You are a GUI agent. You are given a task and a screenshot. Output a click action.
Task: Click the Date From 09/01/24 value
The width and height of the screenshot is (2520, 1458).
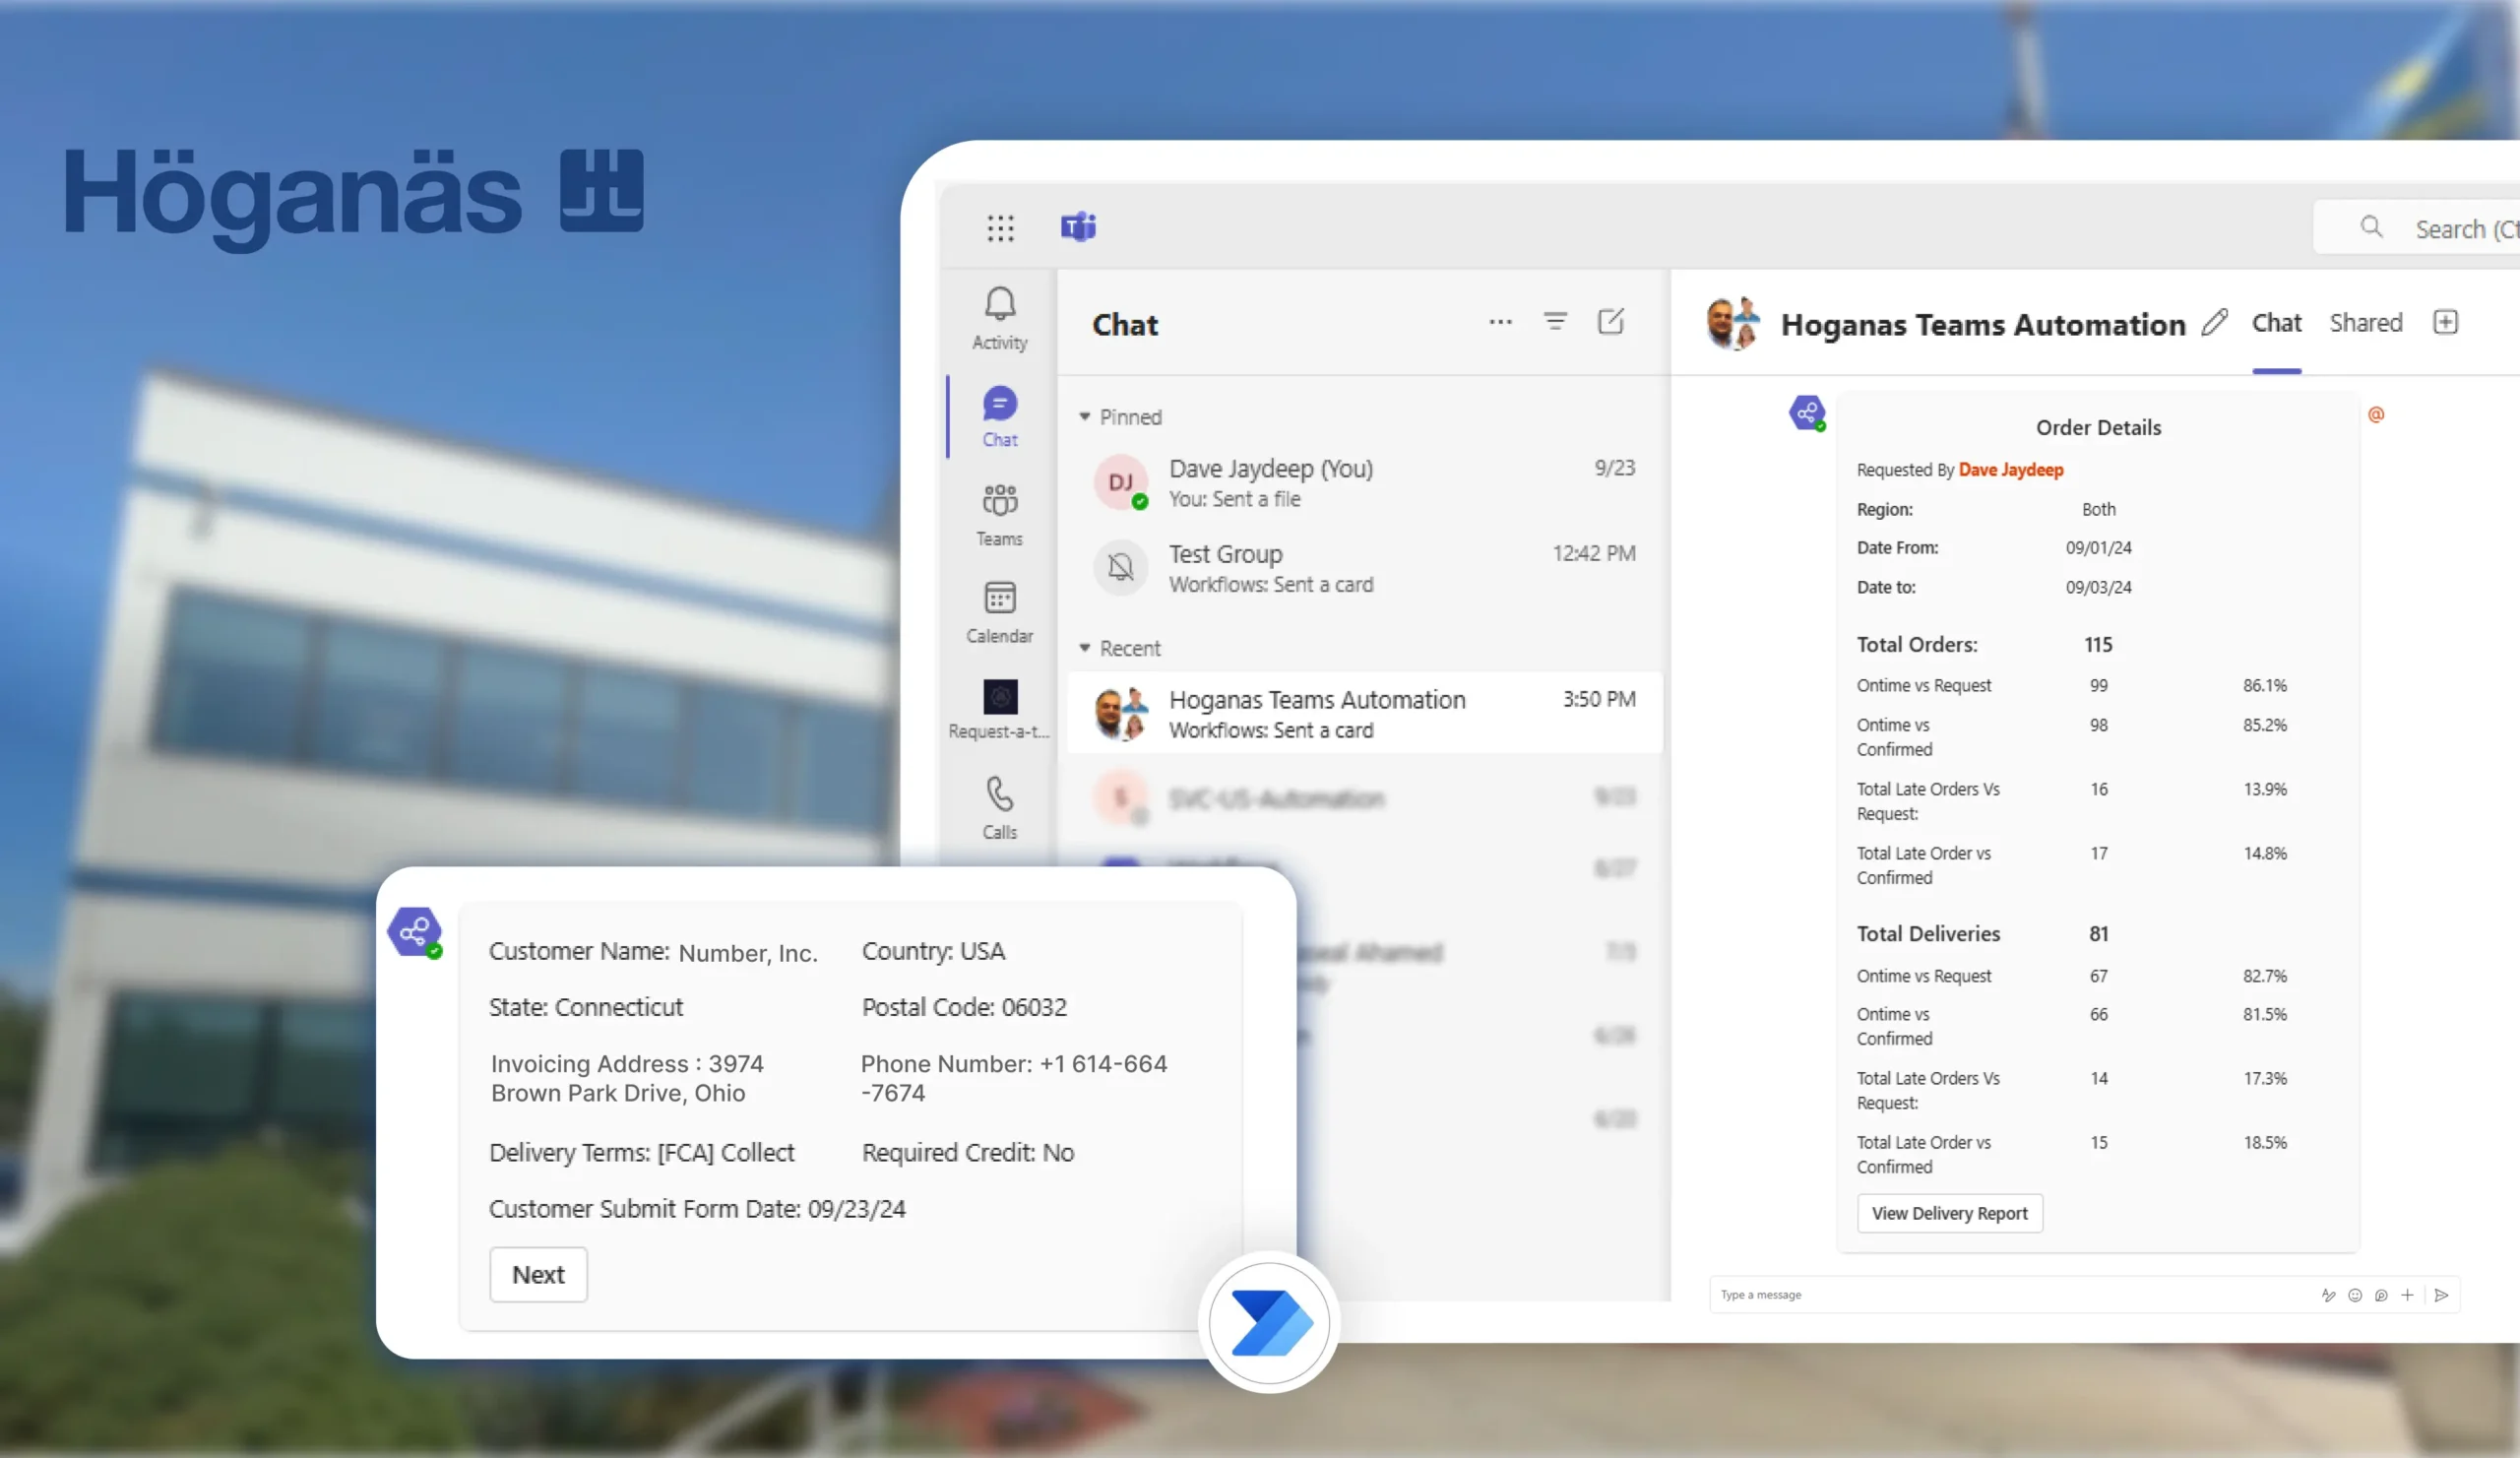click(2098, 548)
